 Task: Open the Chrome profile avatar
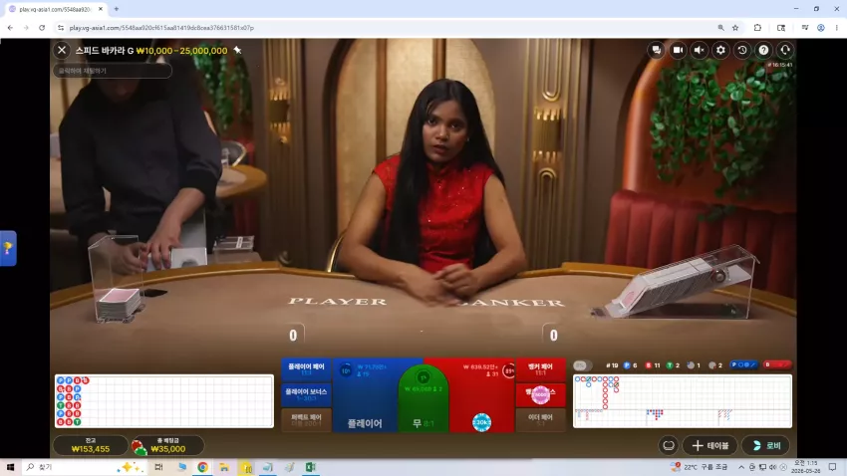pyautogui.click(x=820, y=28)
